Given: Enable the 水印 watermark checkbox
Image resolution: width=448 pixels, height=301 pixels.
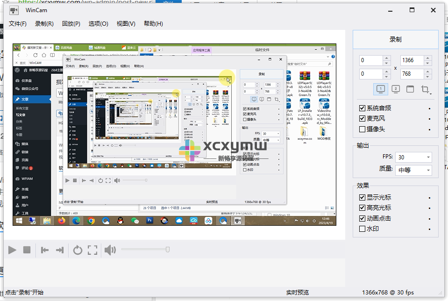Looking at the screenshot, I should click(x=363, y=229).
